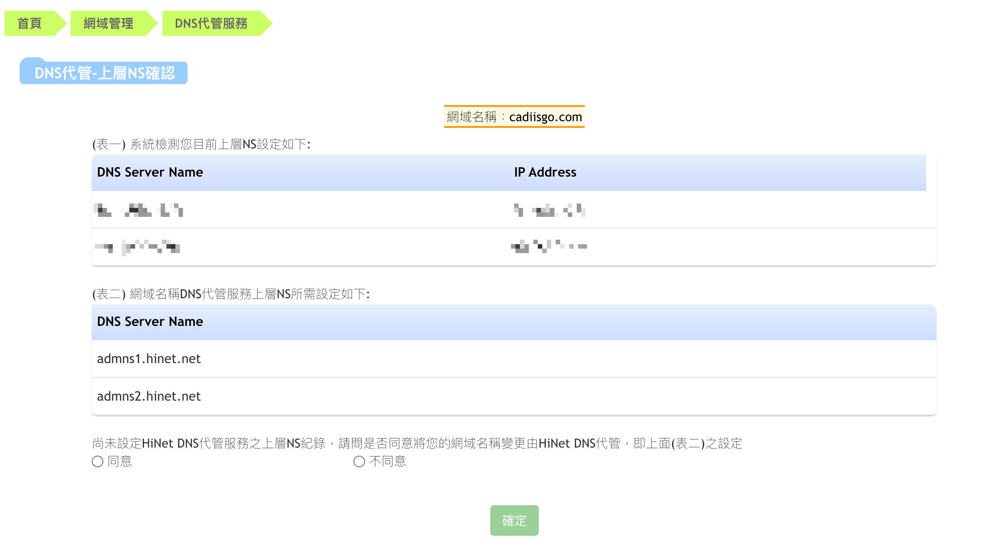
Task: Click the admns1.hinet.net row
Action: pos(149,359)
